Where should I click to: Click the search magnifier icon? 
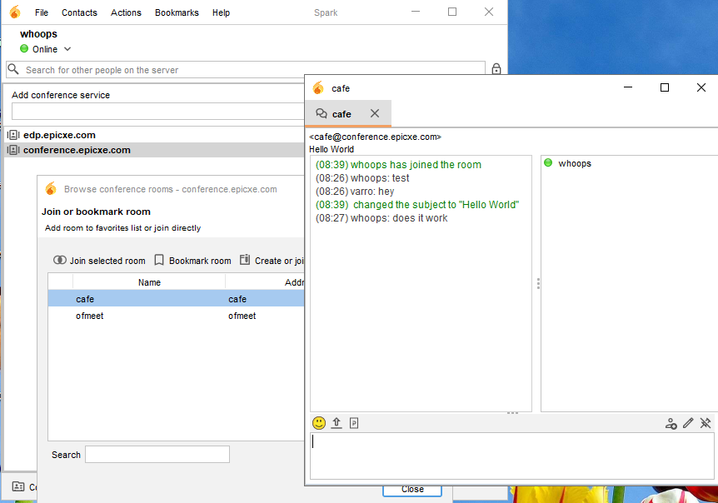13,69
